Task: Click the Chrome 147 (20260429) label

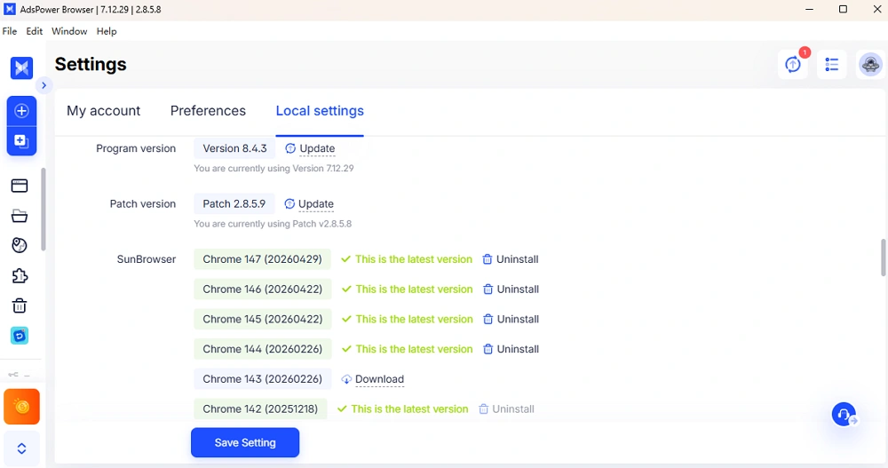Action: pyautogui.click(x=262, y=259)
